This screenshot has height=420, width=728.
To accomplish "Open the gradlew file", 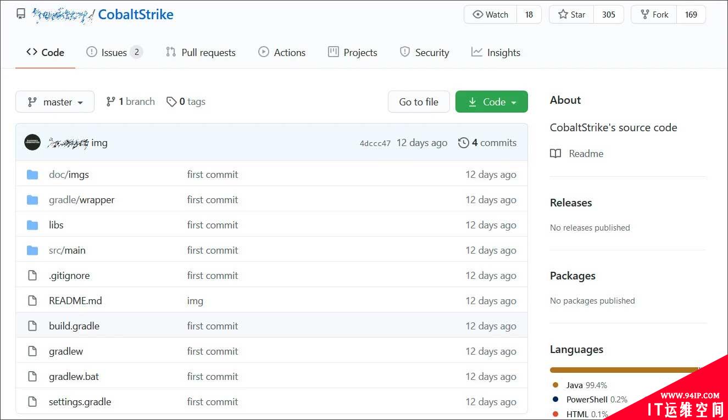I will pyautogui.click(x=66, y=351).
